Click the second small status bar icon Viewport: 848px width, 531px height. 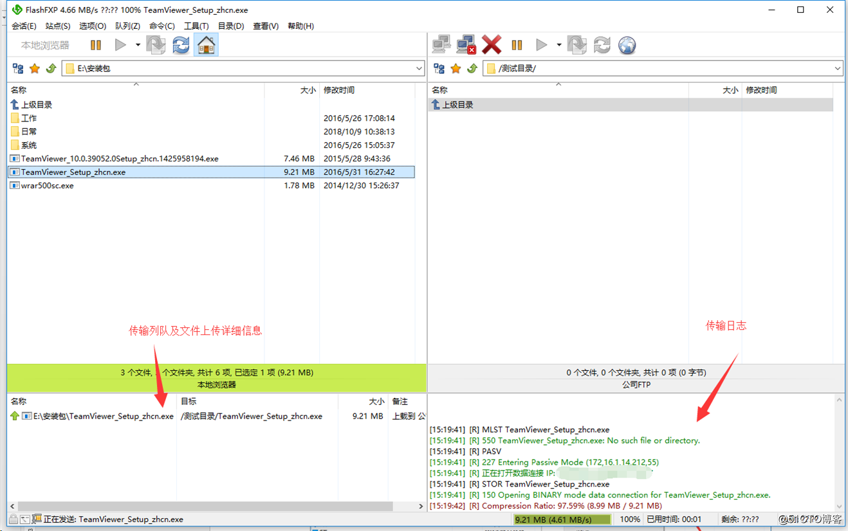25,519
